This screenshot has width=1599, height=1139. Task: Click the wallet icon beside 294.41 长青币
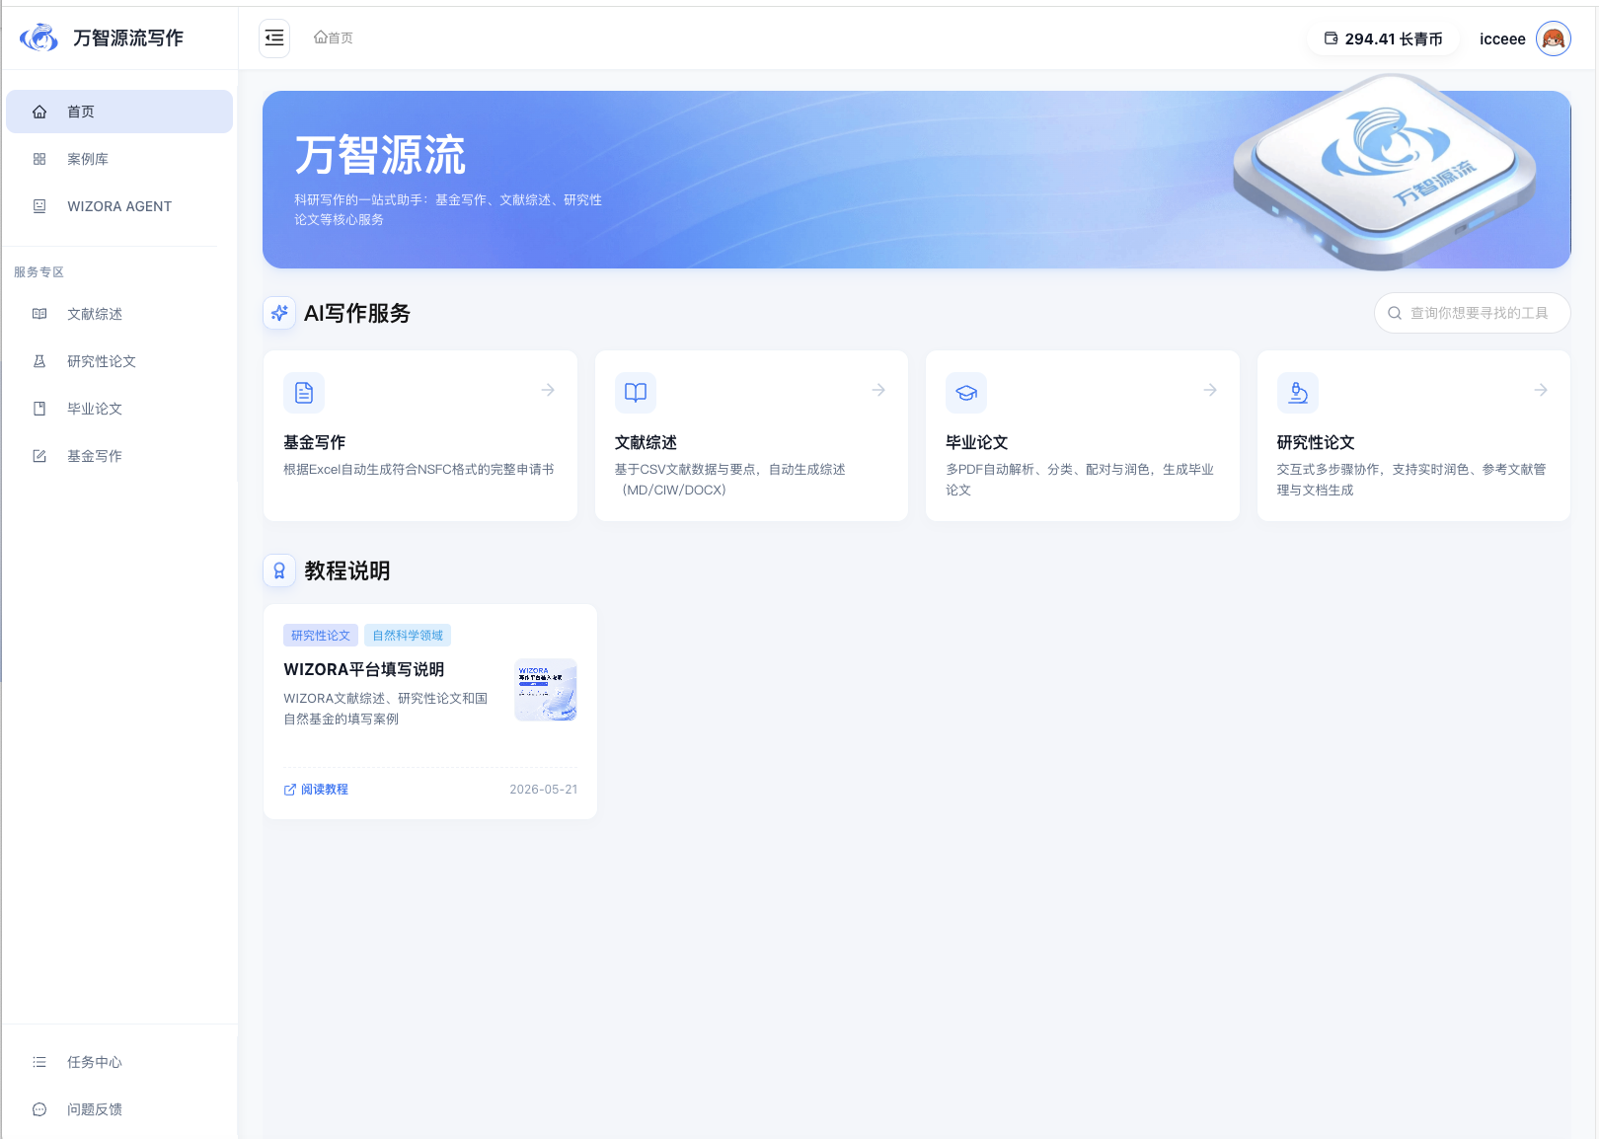click(x=1332, y=38)
